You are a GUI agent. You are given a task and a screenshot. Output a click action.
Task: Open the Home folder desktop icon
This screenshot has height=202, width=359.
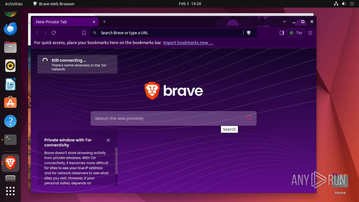(x=340, y=184)
